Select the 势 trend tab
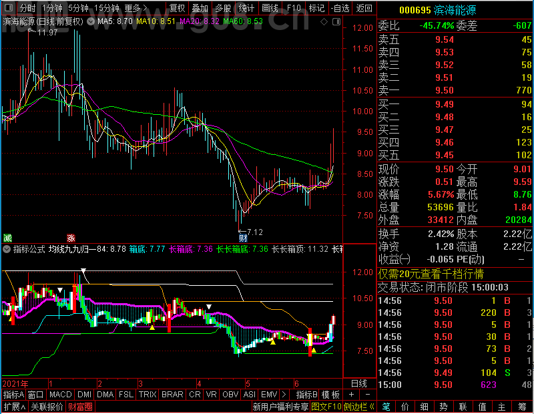This screenshot has height=414, width=534. tap(443, 407)
